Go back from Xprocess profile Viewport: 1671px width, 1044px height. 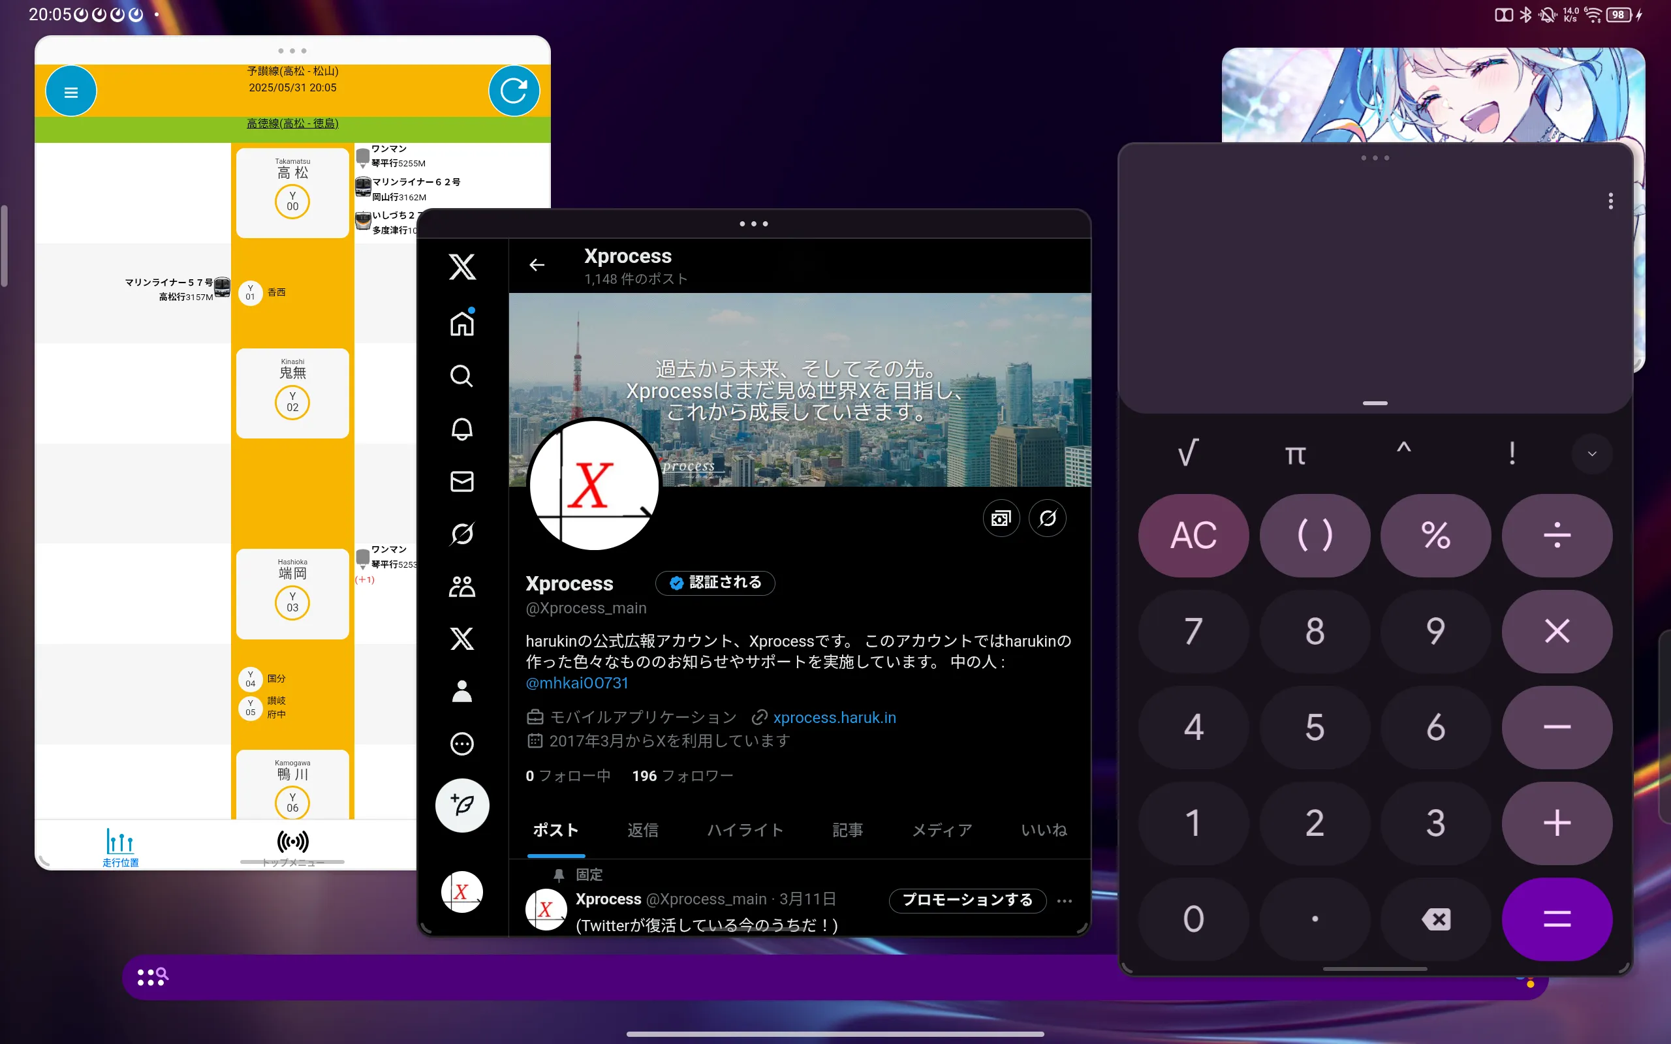tap(537, 265)
